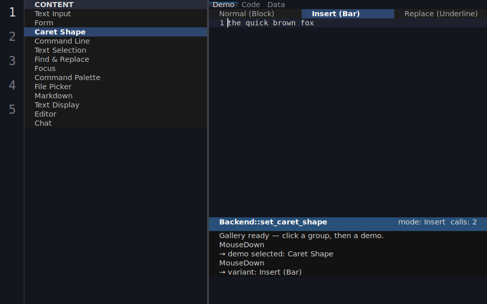Choose the Replace (Underline) caret variant
The height and width of the screenshot is (304, 487).
pos(441,14)
